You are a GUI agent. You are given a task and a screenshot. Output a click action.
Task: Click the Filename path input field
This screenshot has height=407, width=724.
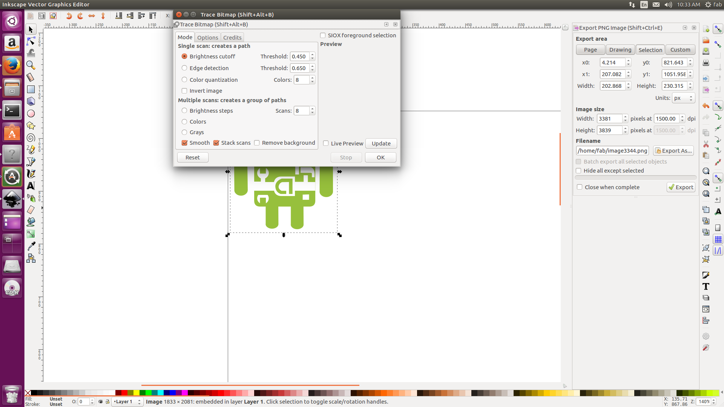tap(612, 150)
